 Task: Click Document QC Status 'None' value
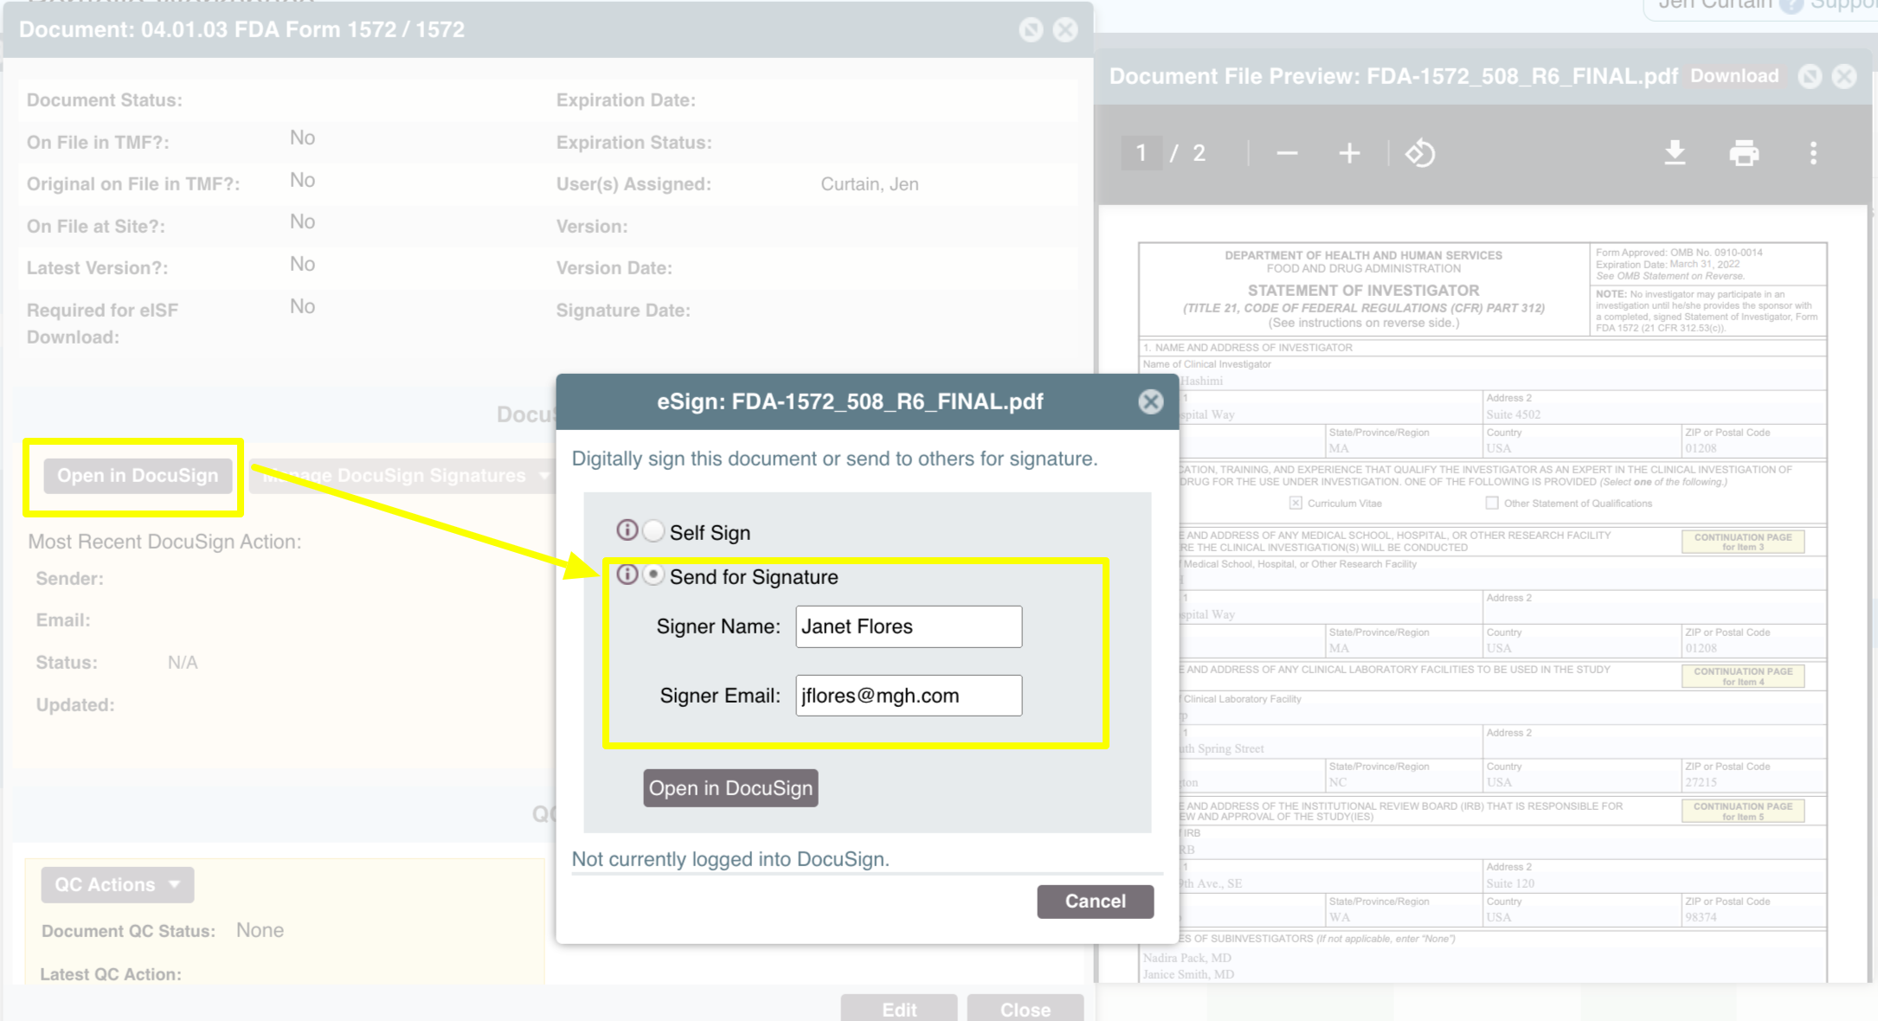[x=260, y=930]
